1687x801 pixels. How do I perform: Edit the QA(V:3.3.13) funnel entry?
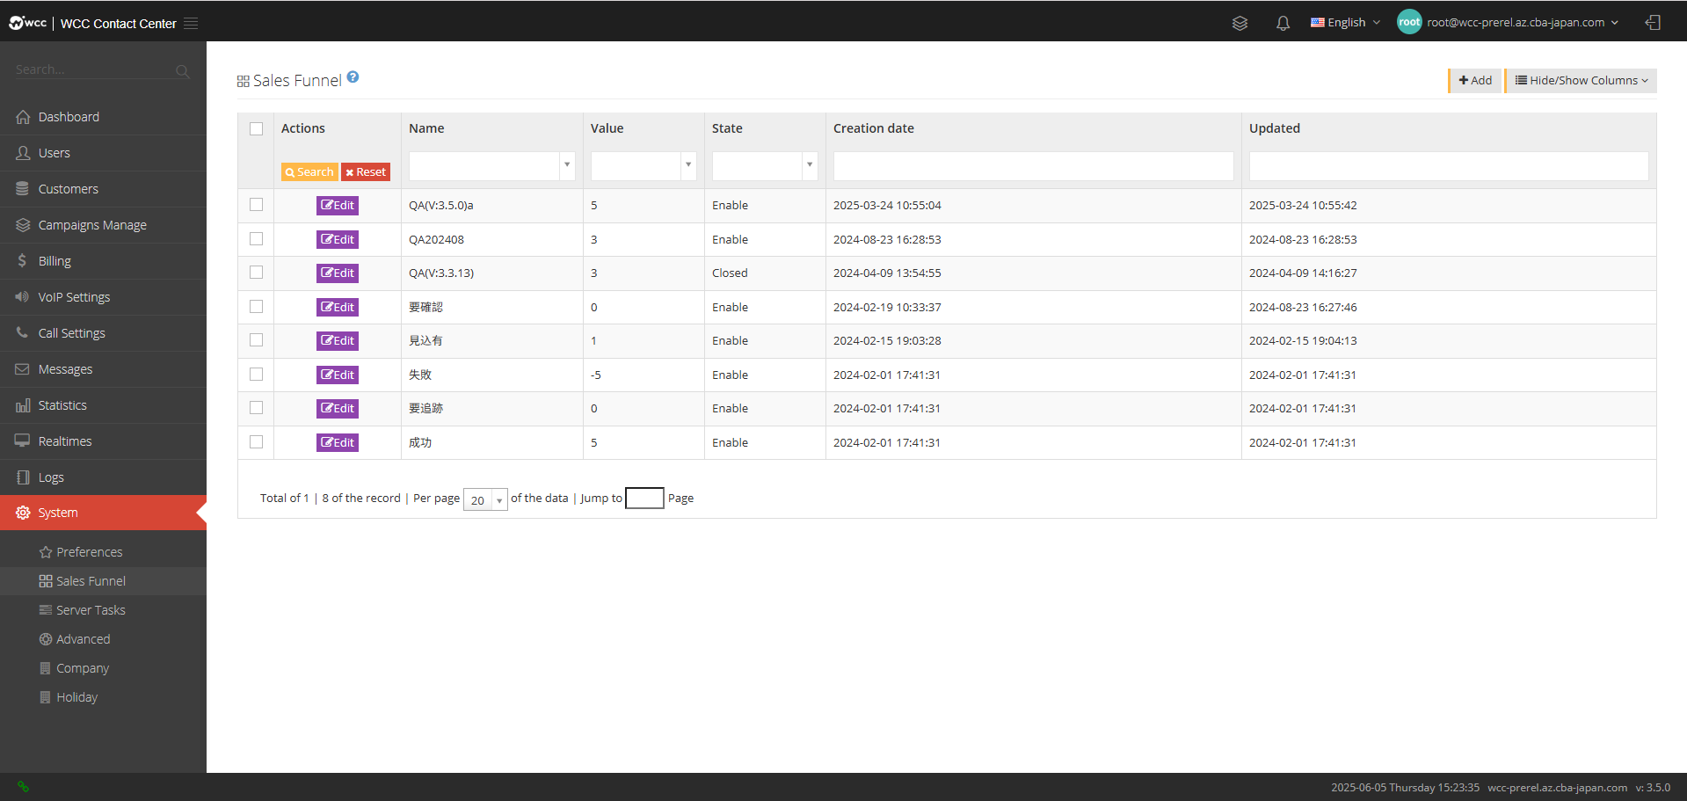pyautogui.click(x=338, y=273)
